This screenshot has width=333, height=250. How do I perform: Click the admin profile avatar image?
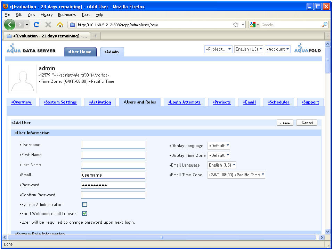click(23, 79)
